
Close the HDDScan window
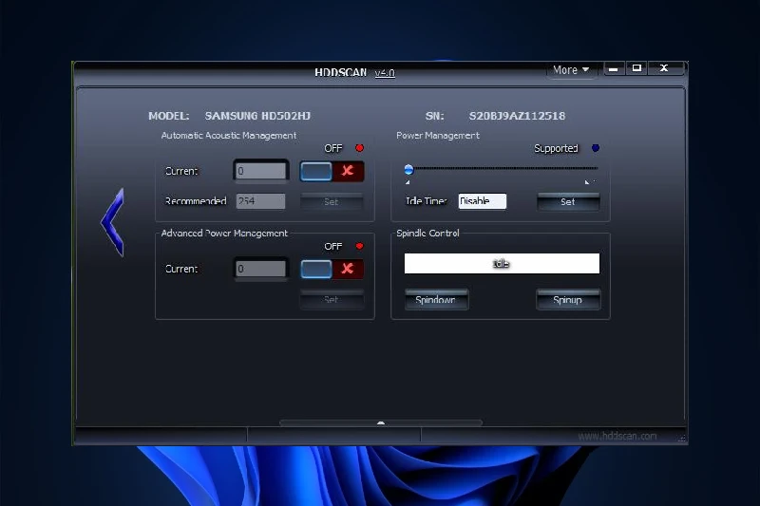click(664, 68)
